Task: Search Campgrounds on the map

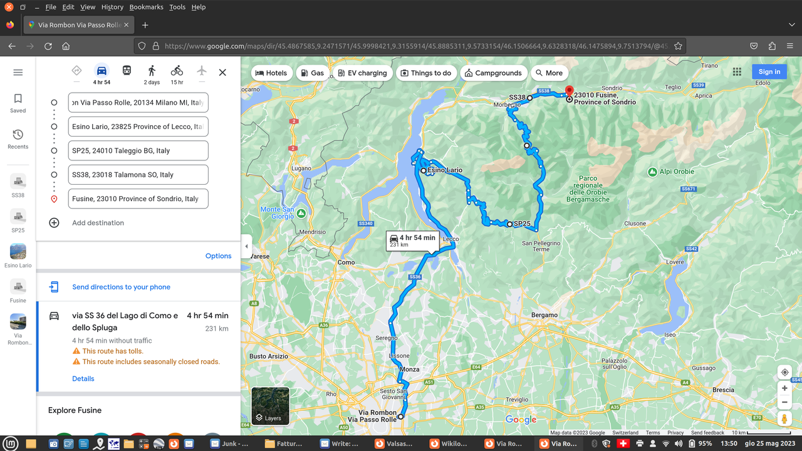Action: [x=494, y=73]
